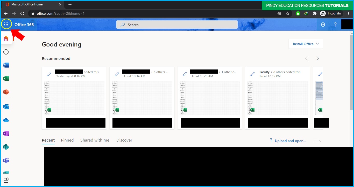Click the browser Back arrow
The image size is (354, 187).
pos(6,13)
